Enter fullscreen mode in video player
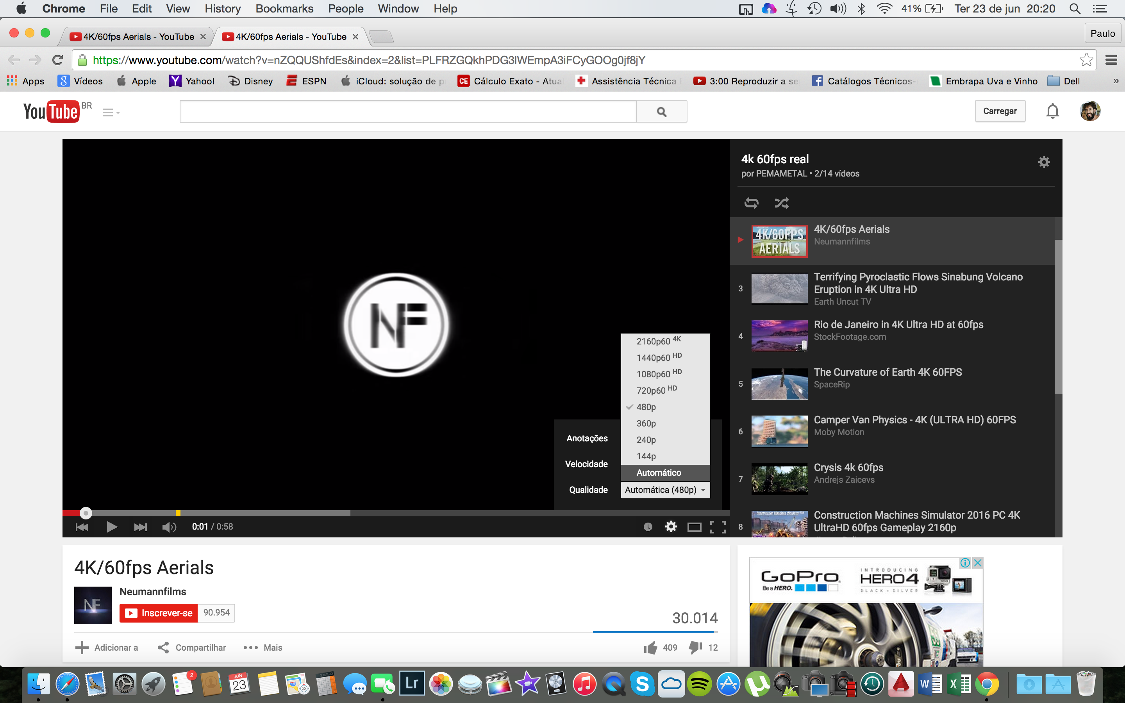The width and height of the screenshot is (1125, 703). pyautogui.click(x=718, y=526)
